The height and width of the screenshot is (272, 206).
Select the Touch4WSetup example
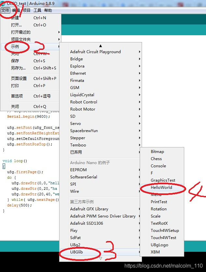[162, 231]
